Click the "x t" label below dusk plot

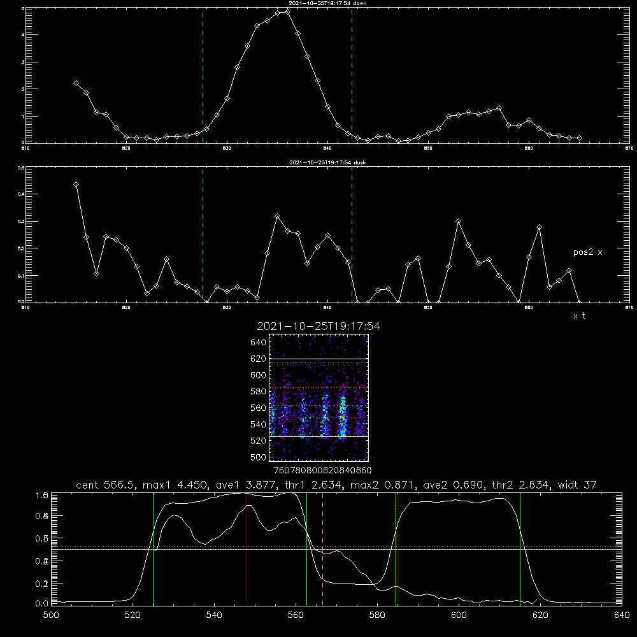pos(579,316)
